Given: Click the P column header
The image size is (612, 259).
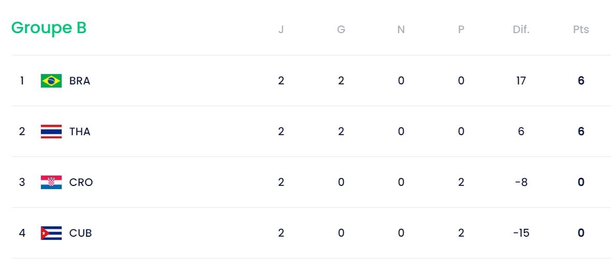Looking at the screenshot, I should coord(461,30).
